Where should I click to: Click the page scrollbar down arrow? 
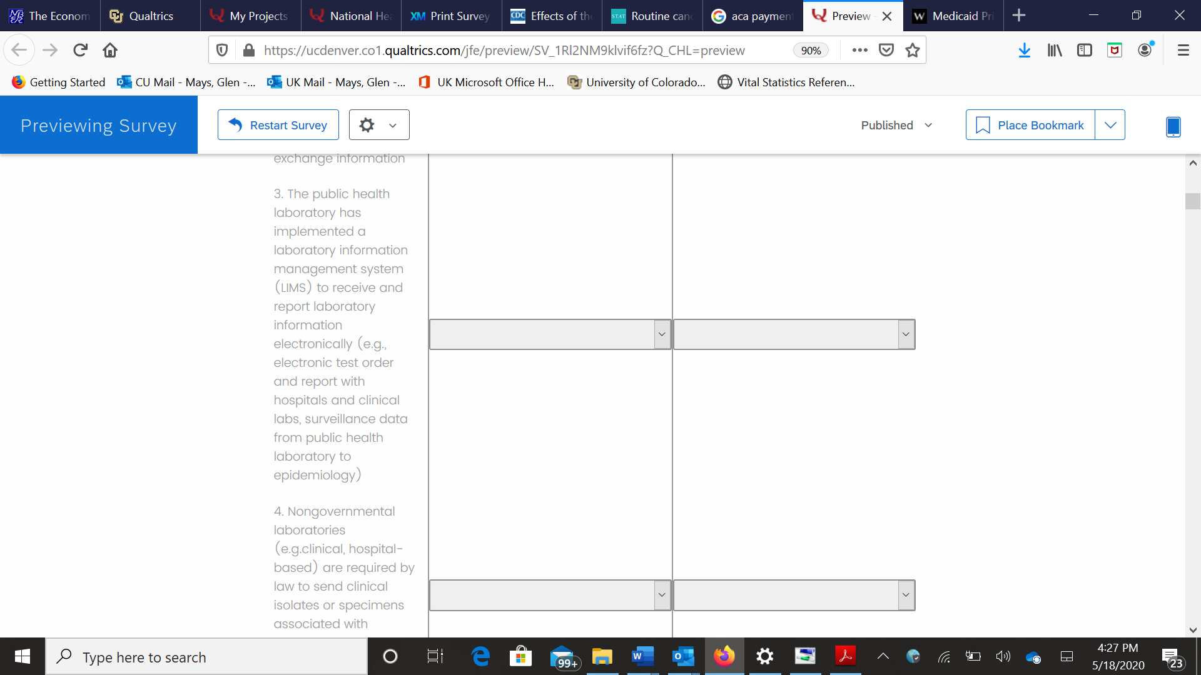1193,630
